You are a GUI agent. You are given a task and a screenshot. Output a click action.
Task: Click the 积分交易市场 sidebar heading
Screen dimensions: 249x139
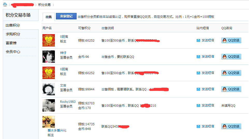pyautogui.click(x=18, y=15)
